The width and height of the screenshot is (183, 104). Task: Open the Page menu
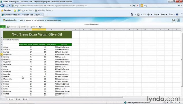tap(156, 14)
